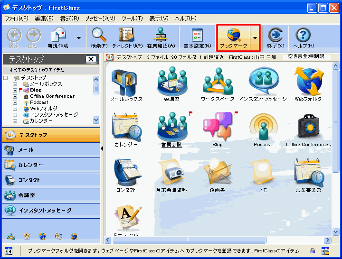The height and width of the screenshot is (259, 342).
Task: Click the 検索 search toolbar button
Action: click(99, 38)
